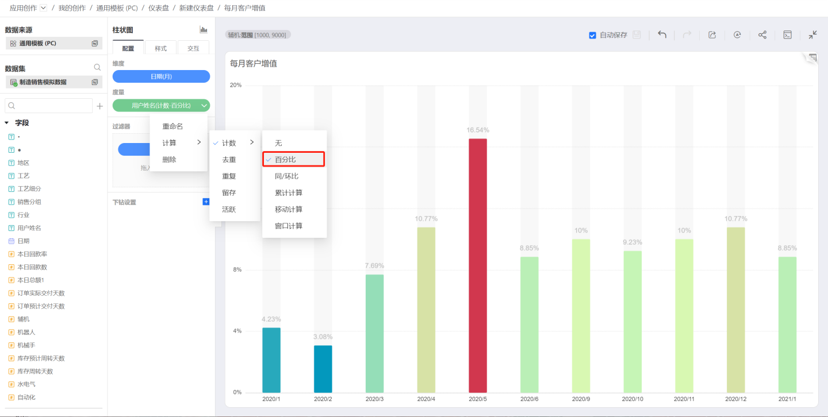The image size is (828, 417).
Task: Switch to the 交互 tab
Action: [x=193, y=48]
